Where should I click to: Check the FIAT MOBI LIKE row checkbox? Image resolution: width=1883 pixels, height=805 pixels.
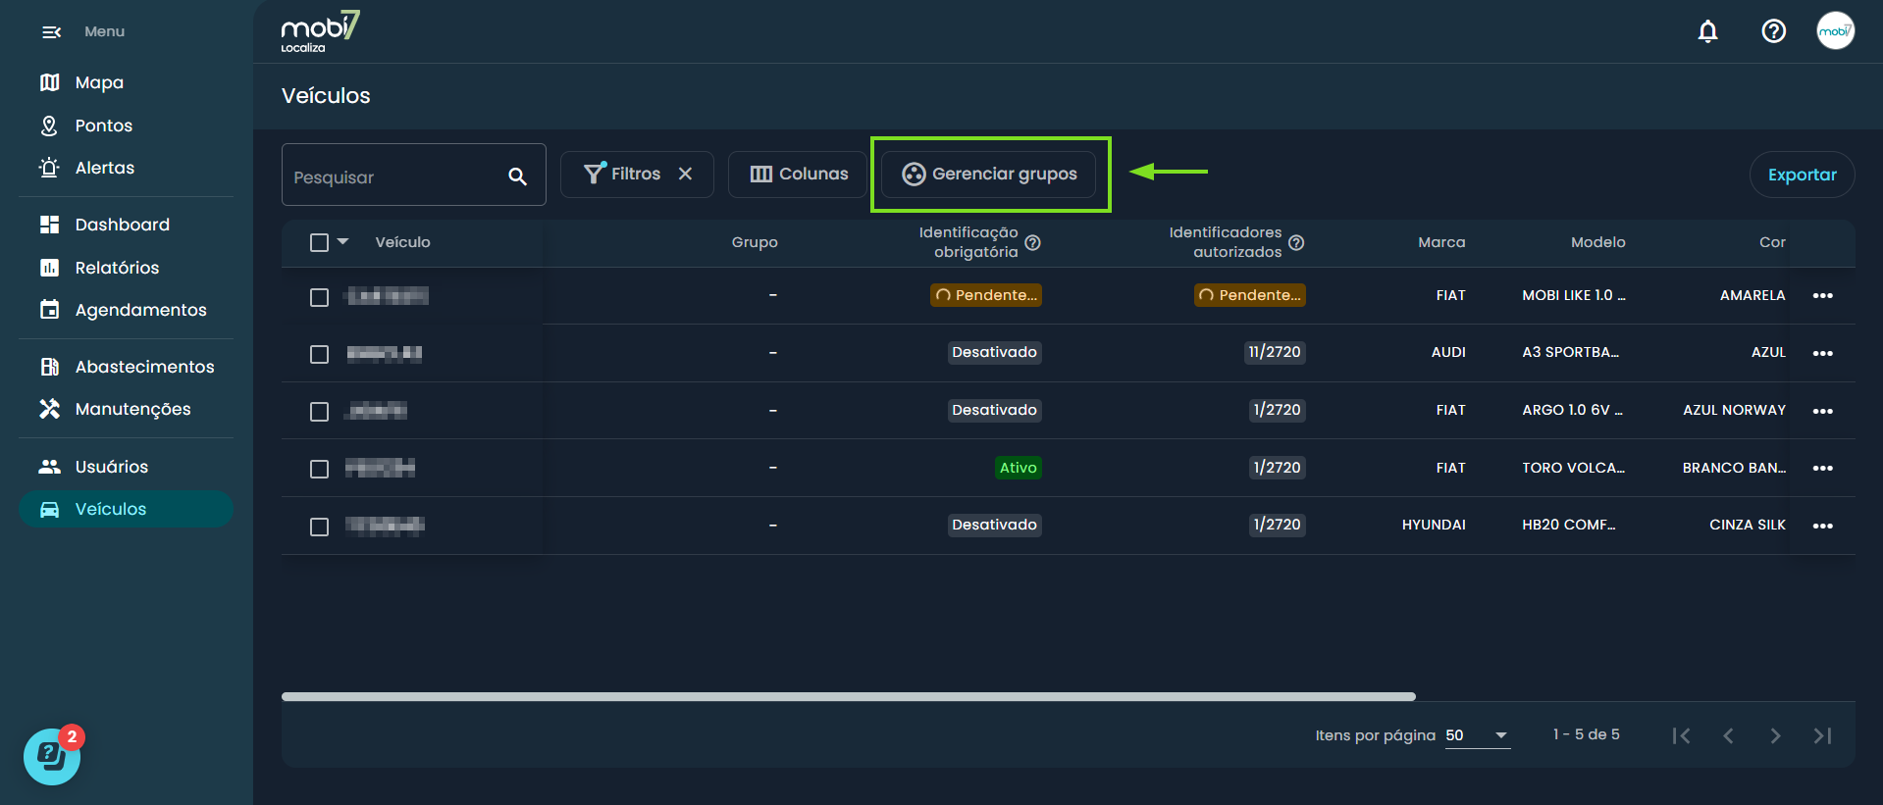(x=319, y=297)
